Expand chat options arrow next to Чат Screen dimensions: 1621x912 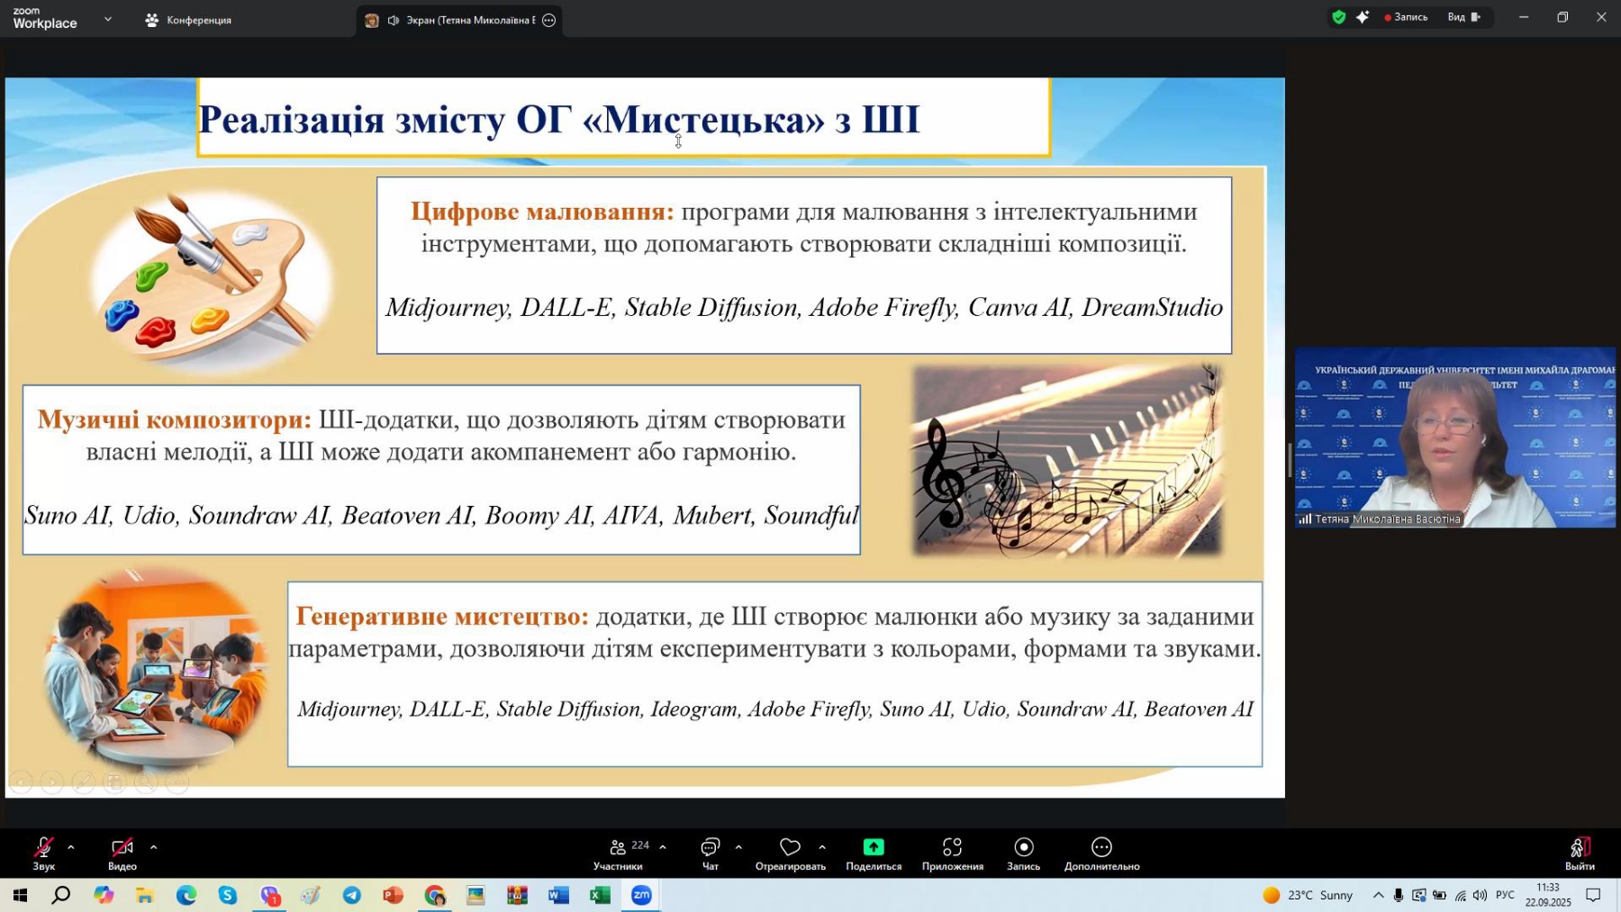[738, 847]
